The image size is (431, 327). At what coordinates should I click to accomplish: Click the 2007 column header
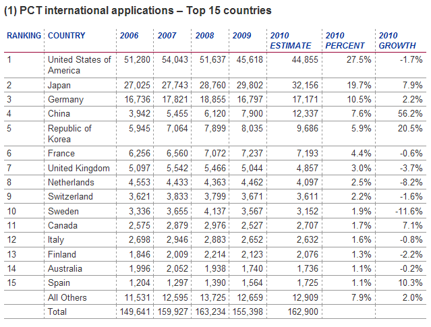(167, 36)
